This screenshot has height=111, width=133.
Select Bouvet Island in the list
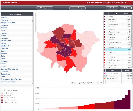6,74
